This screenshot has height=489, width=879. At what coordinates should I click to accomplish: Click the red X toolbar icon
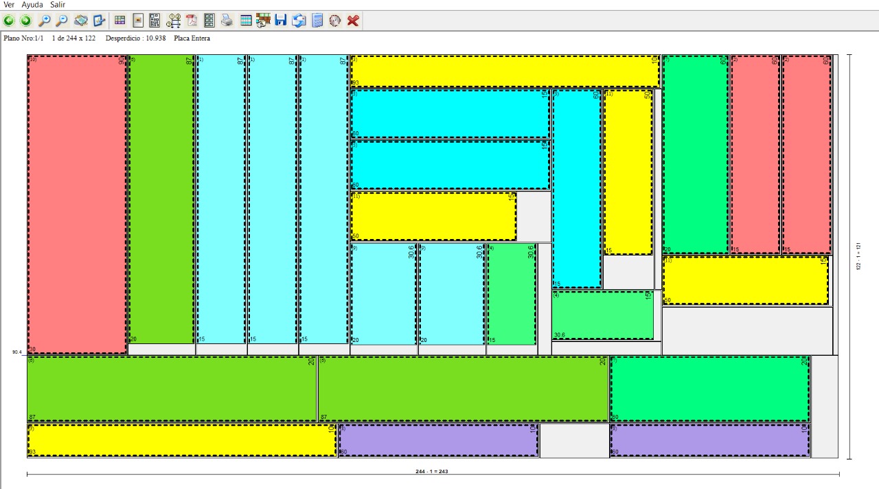(353, 21)
